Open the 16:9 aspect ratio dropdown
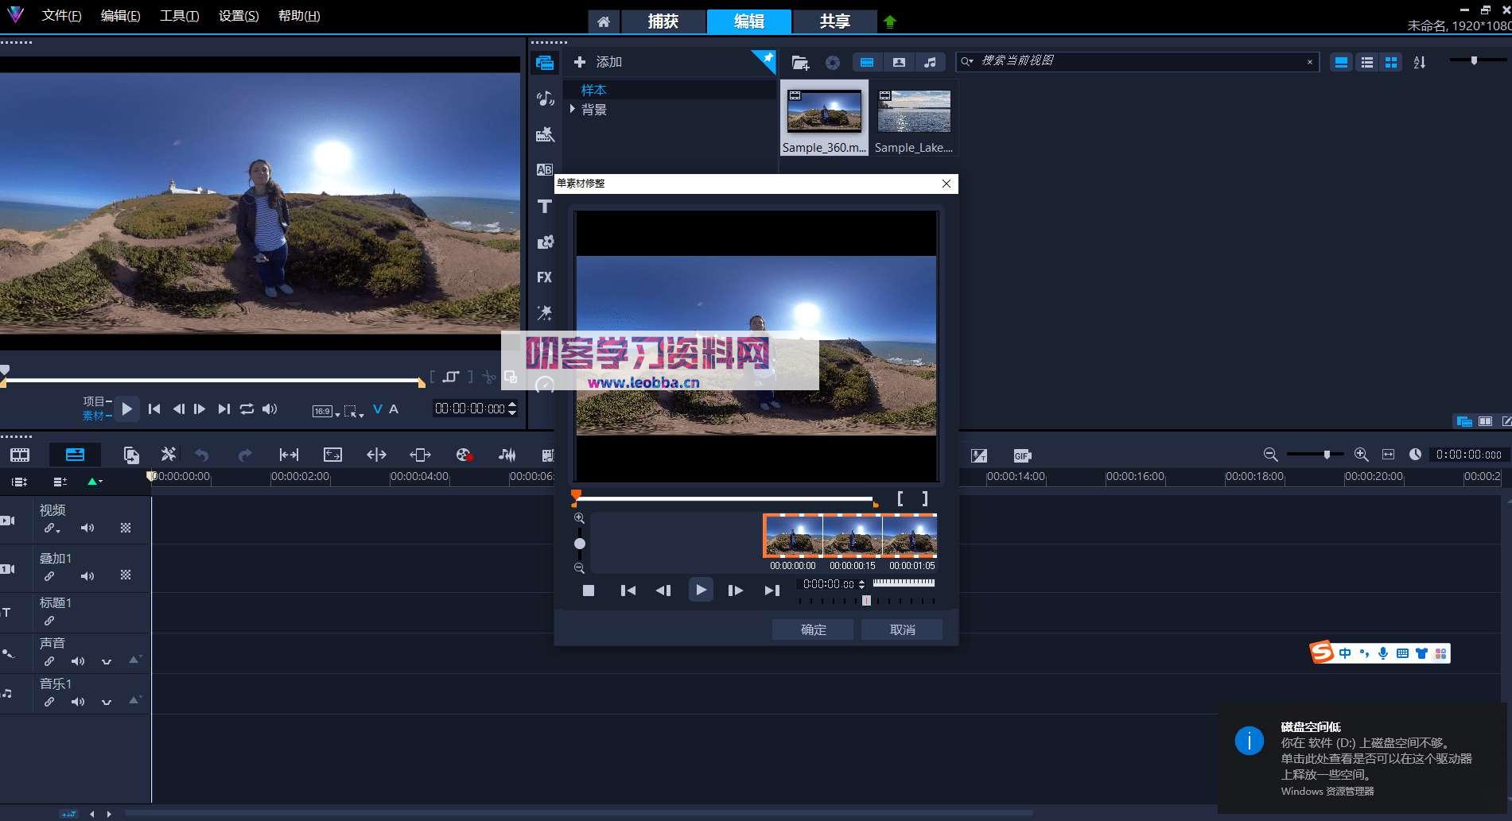The width and height of the screenshot is (1512, 821). click(x=325, y=411)
